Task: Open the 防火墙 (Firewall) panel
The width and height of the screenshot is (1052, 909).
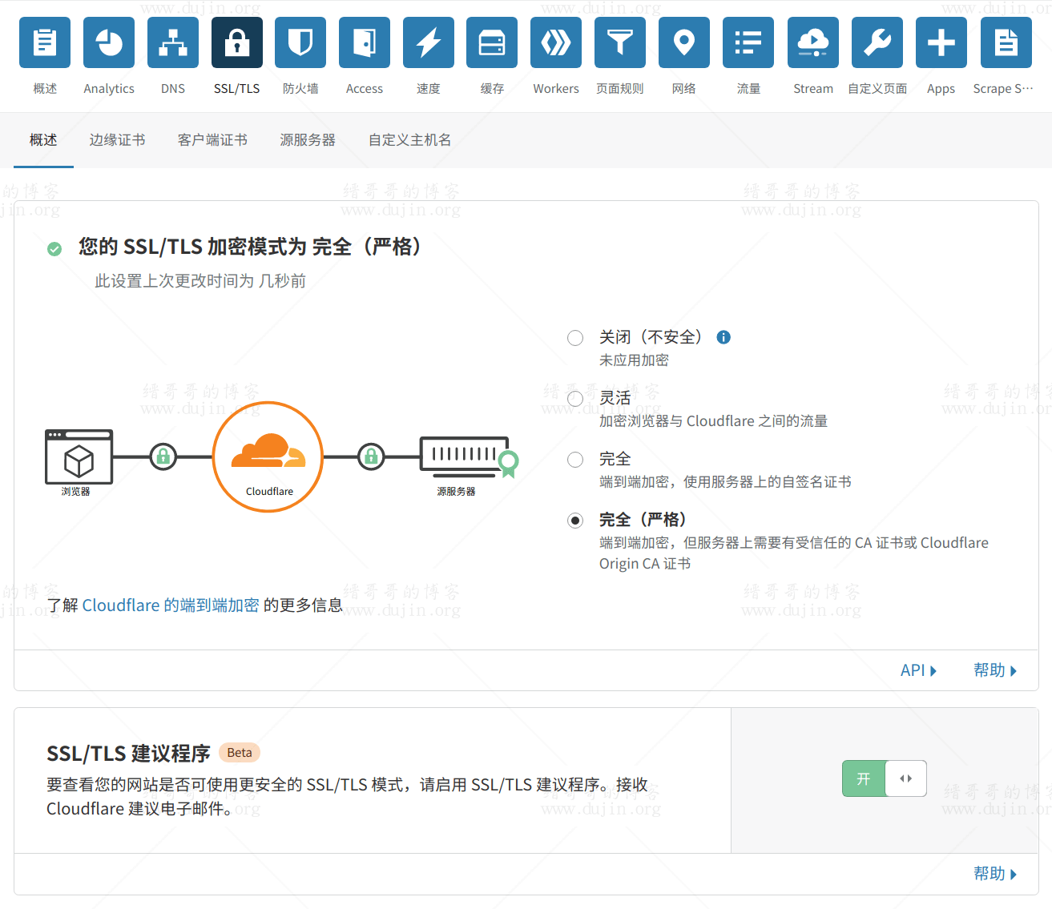Action: (x=300, y=42)
